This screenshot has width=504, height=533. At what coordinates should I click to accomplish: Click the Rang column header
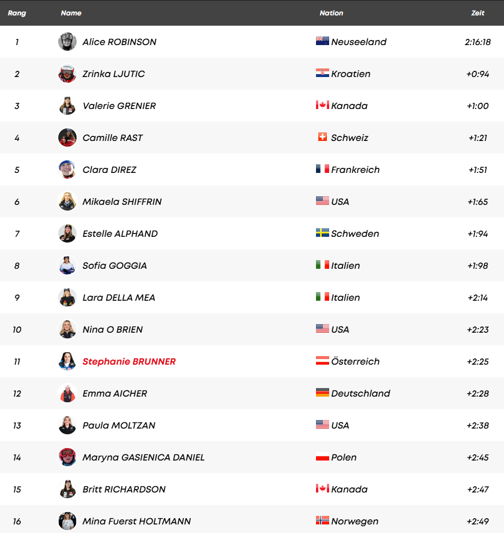[17, 13]
